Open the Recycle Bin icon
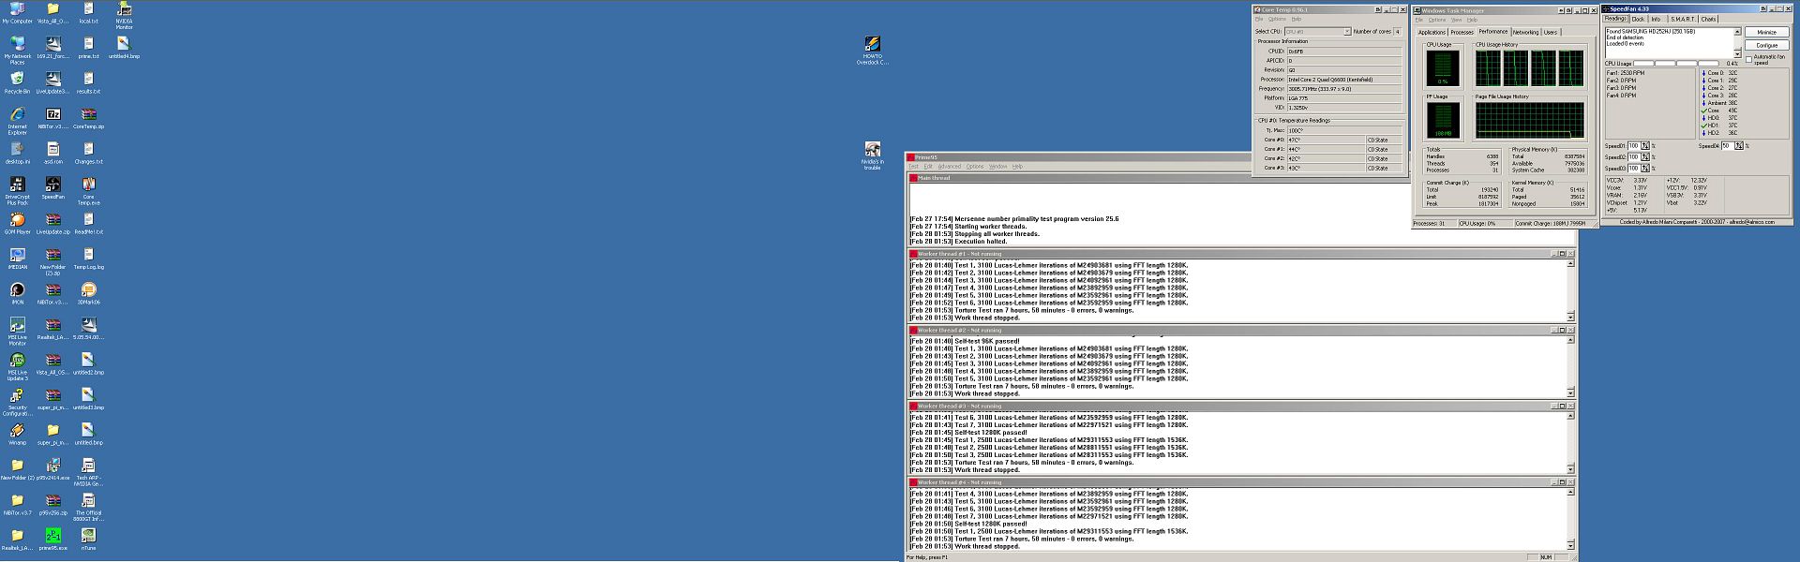This screenshot has height=562, width=1800. point(17,83)
